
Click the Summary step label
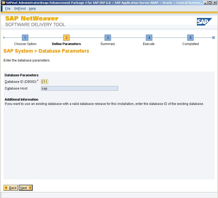click(108, 44)
